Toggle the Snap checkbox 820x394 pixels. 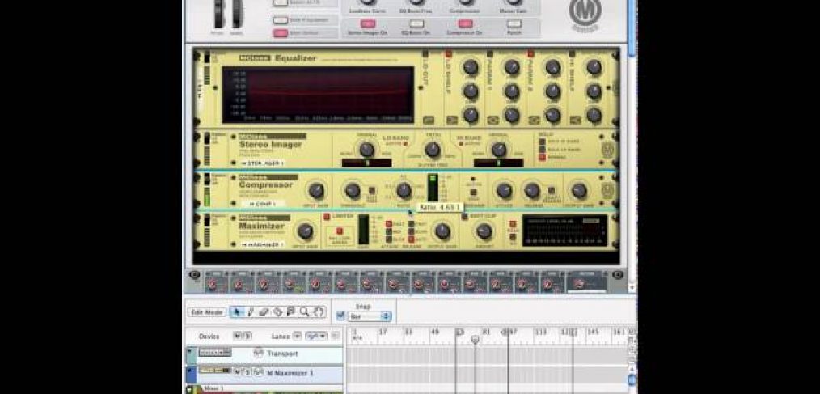tap(340, 316)
